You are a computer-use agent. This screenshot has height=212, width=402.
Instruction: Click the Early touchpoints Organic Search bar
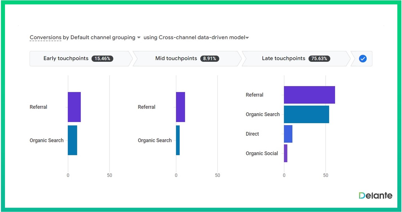pos(72,140)
